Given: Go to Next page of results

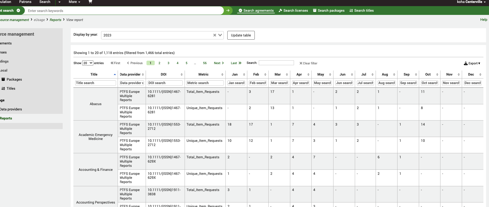Looking at the screenshot, I should 219,63.
